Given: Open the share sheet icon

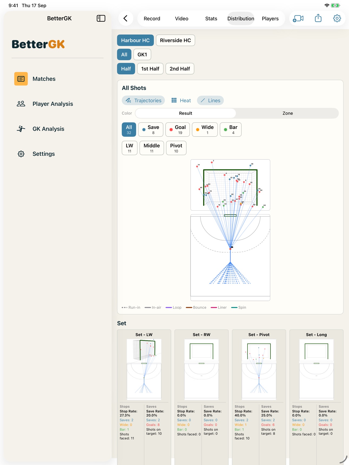Looking at the screenshot, I should point(318,18).
